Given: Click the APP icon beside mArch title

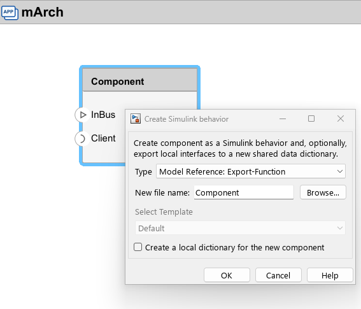Looking at the screenshot, I should pyautogui.click(x=10, y=12).
